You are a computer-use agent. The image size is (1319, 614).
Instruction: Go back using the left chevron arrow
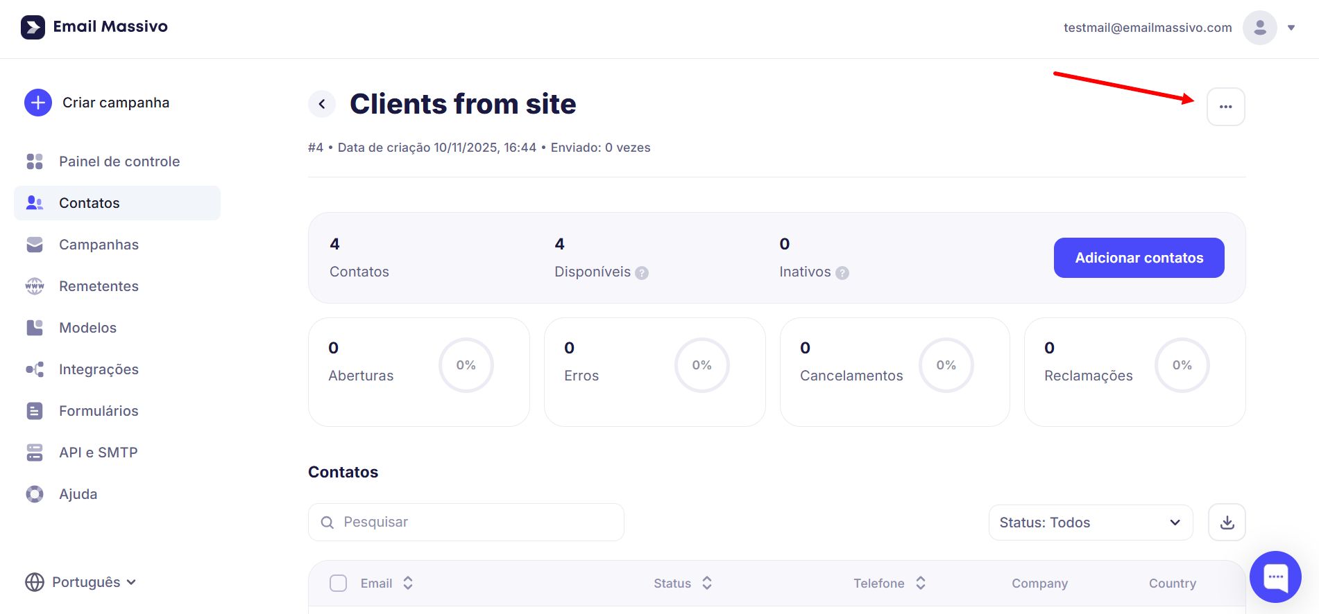pos(322,104)
